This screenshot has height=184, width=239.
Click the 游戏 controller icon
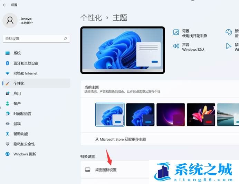click(x=8, y=124)
